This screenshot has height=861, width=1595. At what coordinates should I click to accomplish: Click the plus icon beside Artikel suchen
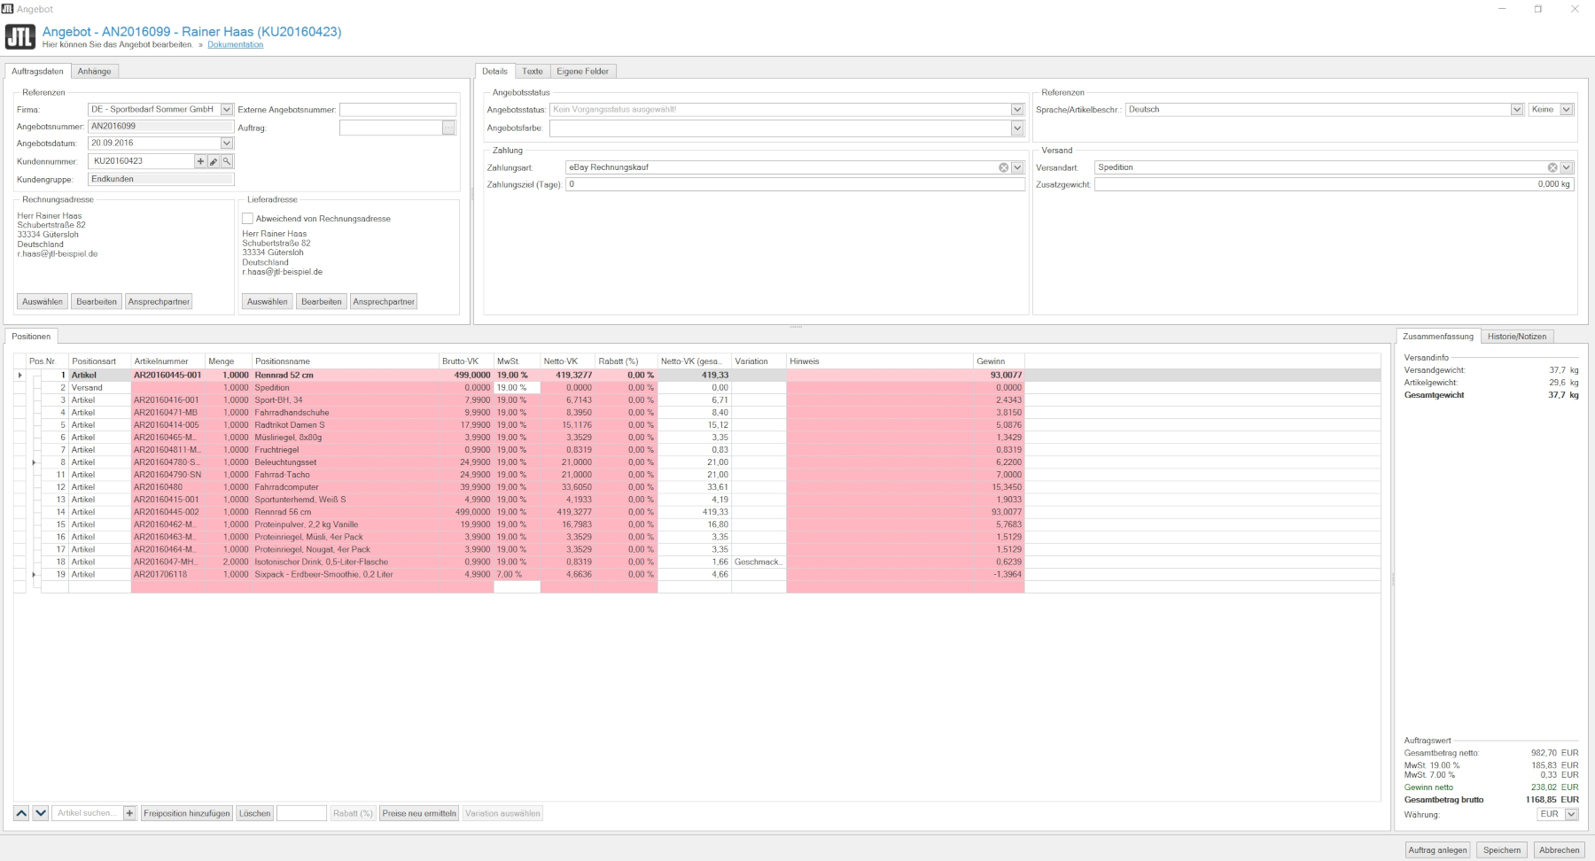point(129,813)
